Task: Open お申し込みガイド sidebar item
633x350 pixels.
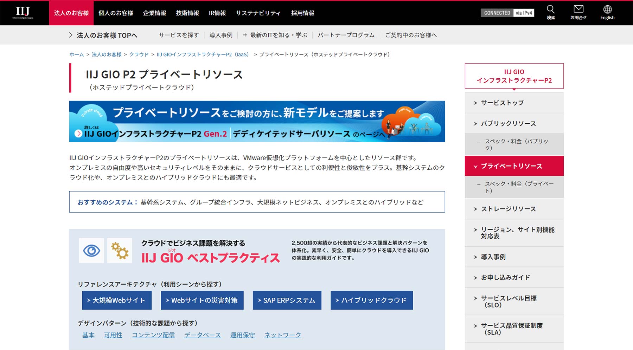Action: point(514,277)
